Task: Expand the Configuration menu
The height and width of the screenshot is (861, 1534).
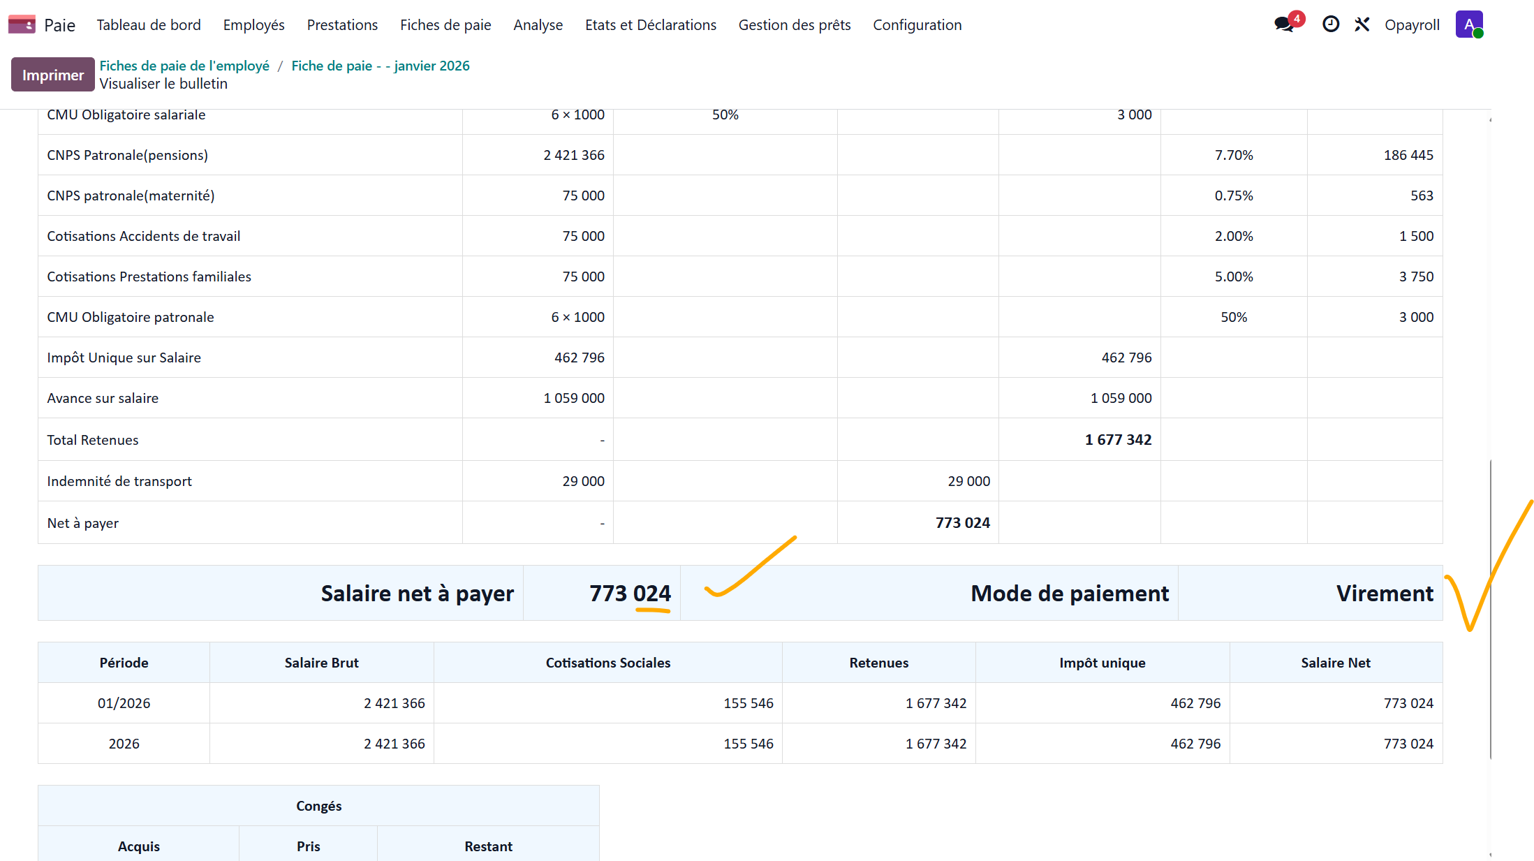Action: pos(917,25)
